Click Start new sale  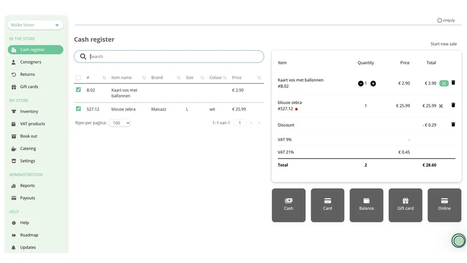click(444, 44)
